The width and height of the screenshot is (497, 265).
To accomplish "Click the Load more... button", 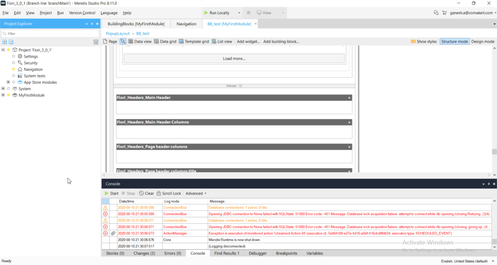I will coord(234,59).
